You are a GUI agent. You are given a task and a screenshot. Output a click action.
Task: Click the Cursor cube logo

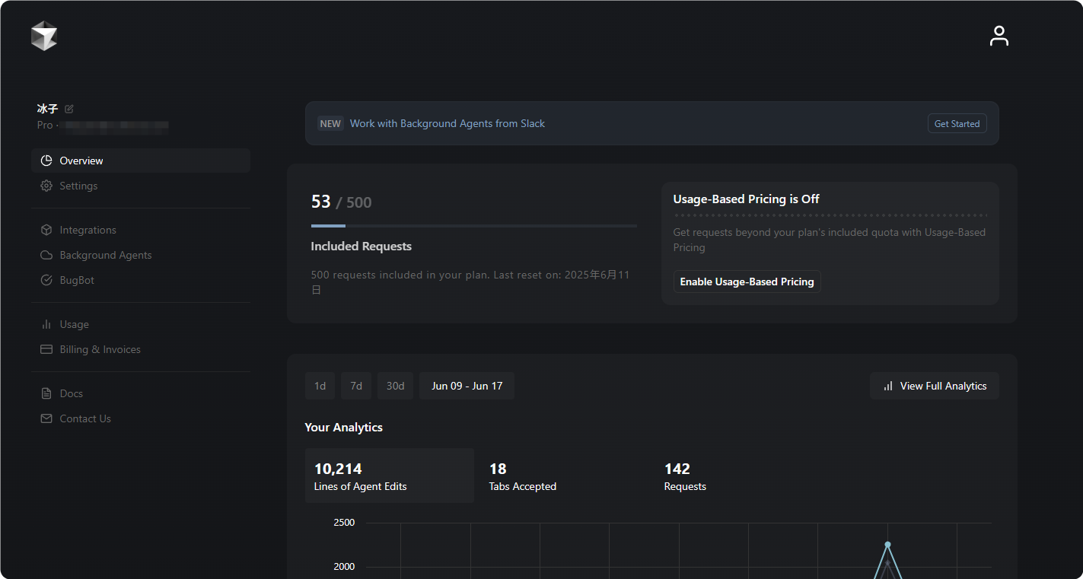point(44,36)
